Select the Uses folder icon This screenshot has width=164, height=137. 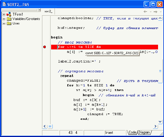pyautogui.click(x=9, y=23)
